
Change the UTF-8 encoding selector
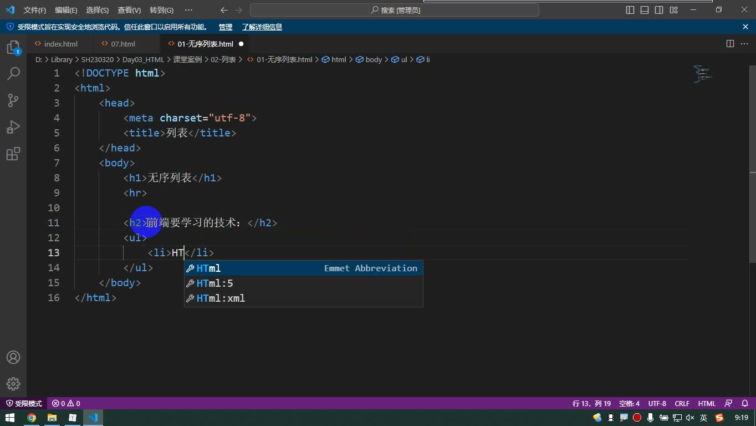click(x=657, y=403)
